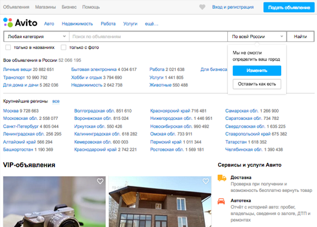317x227 pixels.
Task: Select 'Самарская обл.' region
Action: tap(242, 111)
